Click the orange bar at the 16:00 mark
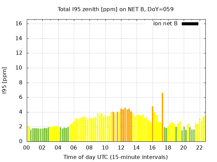 [153, 124]
